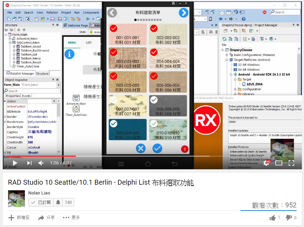The width and height of the screenshot is (304, 227).
Task: Uncheck fabric 006-006-006
Action: tap(154, 76)
